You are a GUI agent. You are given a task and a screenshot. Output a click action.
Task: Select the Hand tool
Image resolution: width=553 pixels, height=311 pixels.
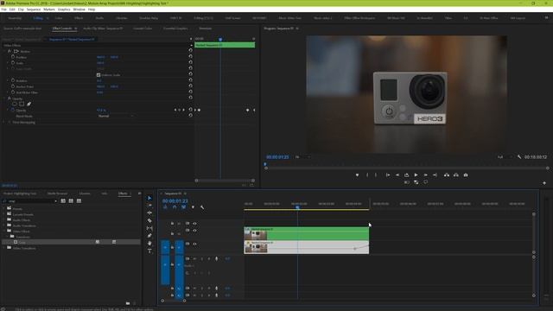click(149, 244)
